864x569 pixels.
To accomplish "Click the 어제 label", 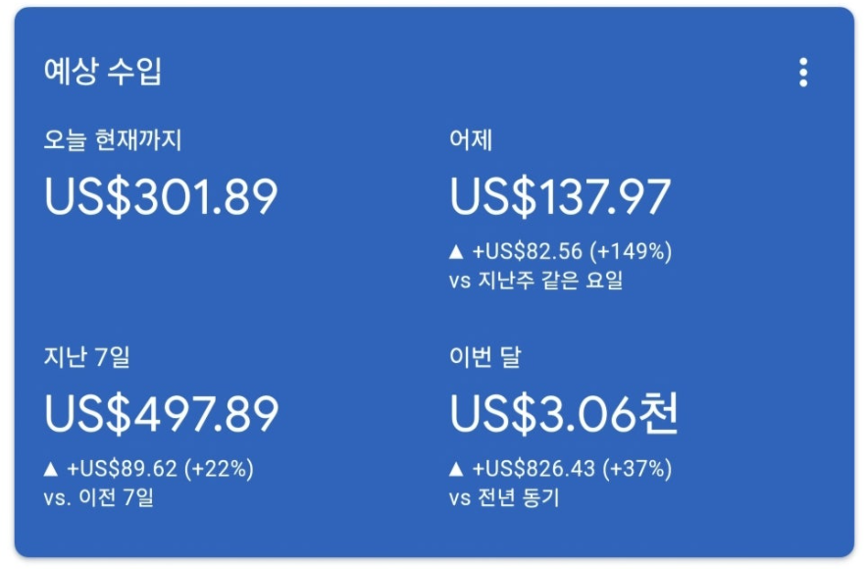I will [x=471, y=139].
